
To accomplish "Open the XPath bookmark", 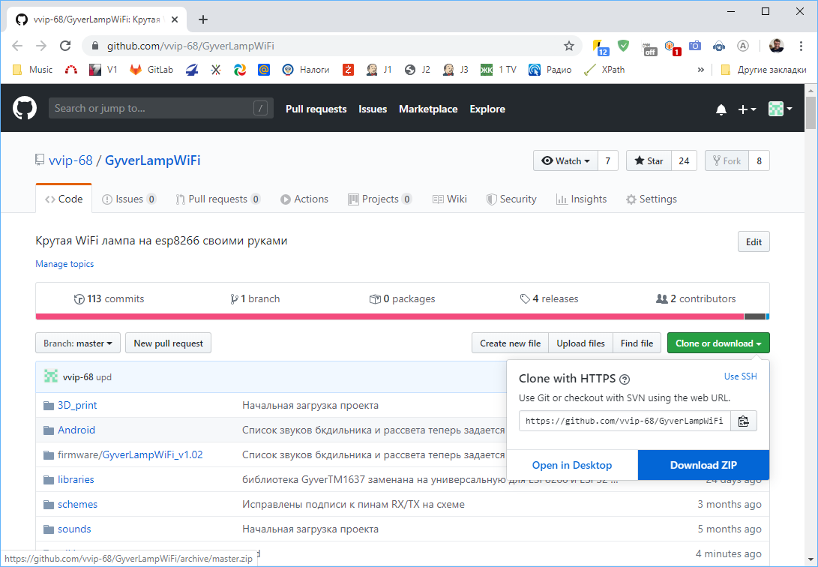I will (x=604, y=70).
